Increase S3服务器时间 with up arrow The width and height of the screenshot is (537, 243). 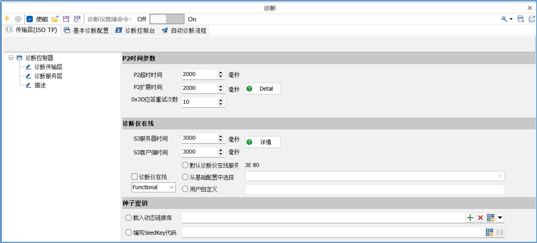[x=221, y=136]
